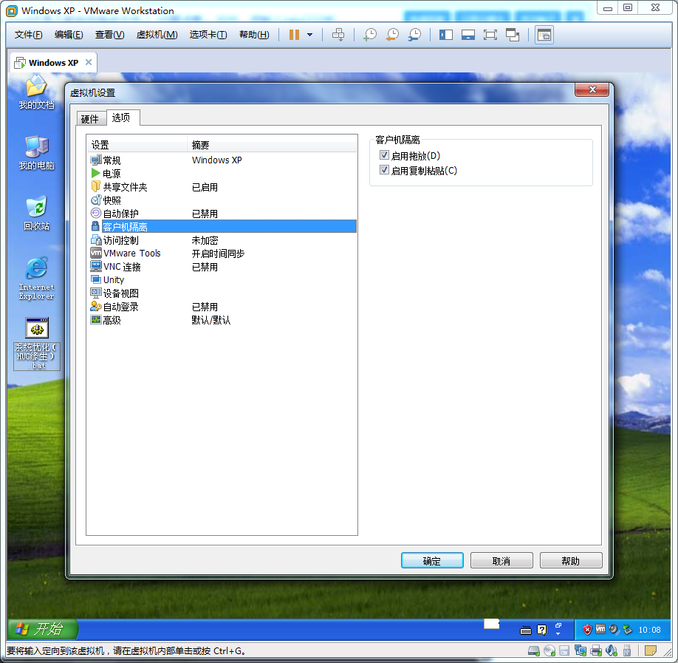Select the 选项 tab
This screenshot has height=663, width=678.
pyautogui.click(x=123, y=118)
